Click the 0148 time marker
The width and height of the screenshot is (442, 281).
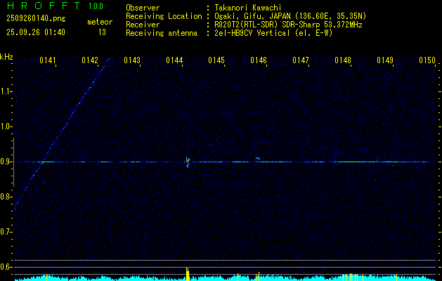click(x=343, y=60)
